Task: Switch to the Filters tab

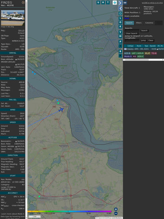Action: pos(139,23)
